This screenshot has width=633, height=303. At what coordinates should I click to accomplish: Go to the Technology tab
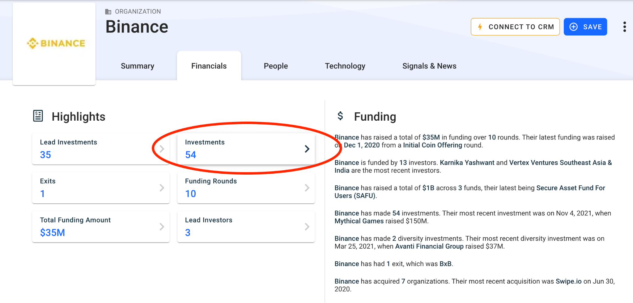pyautogui.click(x=345, y=66)
